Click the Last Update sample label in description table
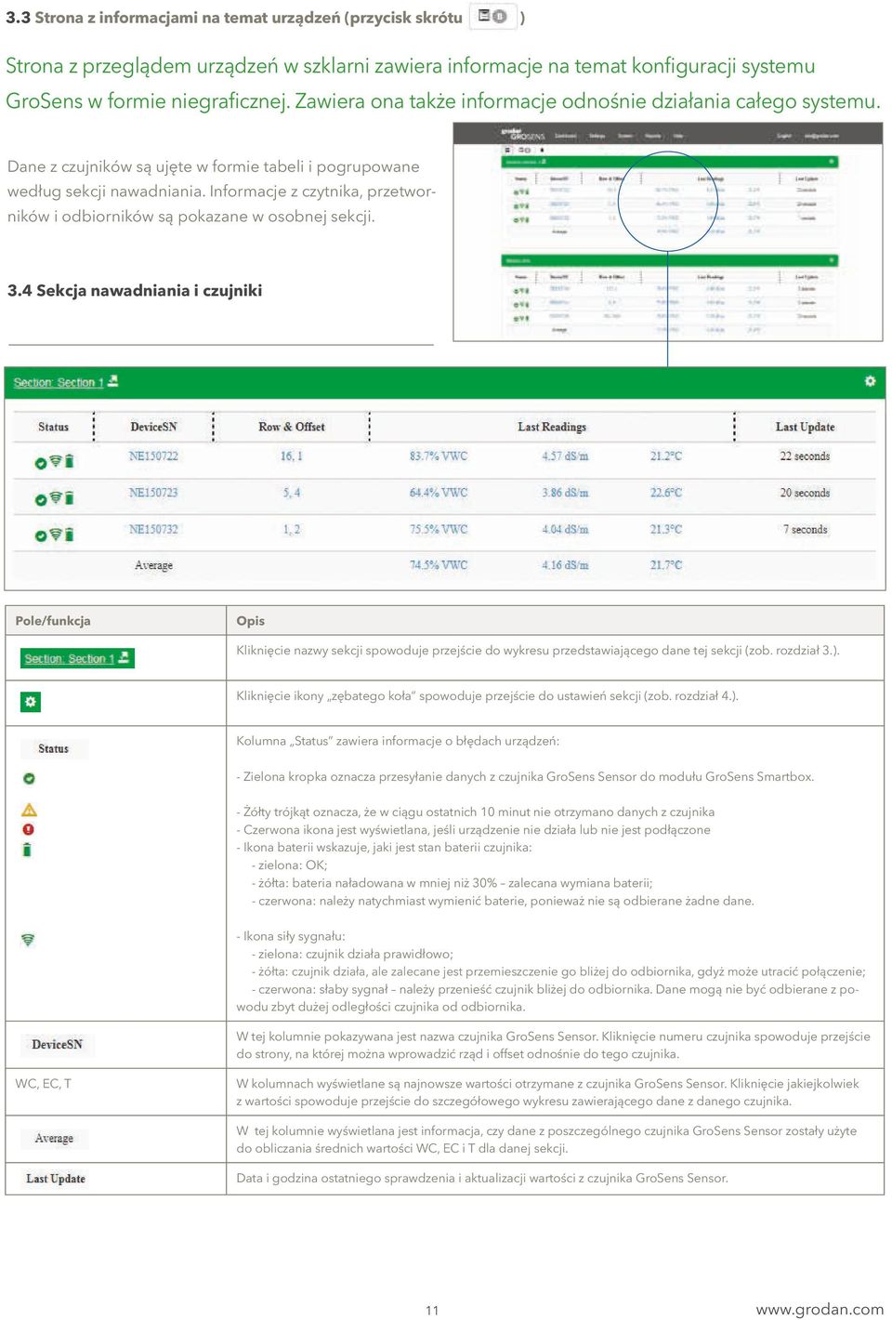The height and width of the screenshot is (1320, 892). click(x=56, y=1179)
